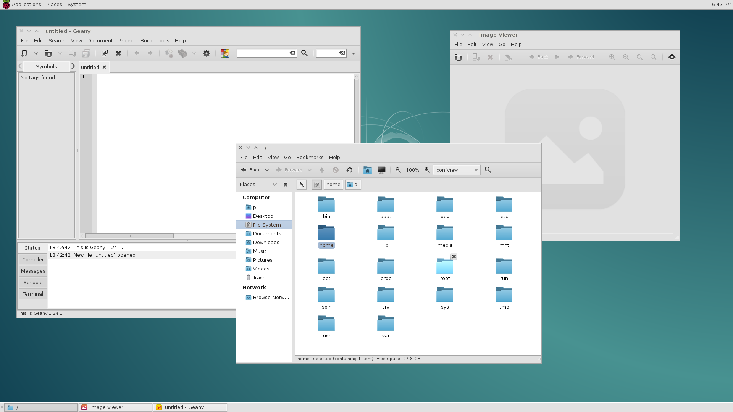Close the untitled document tab
This screenshot has height=412, width=733.
[x=104, y=67]
